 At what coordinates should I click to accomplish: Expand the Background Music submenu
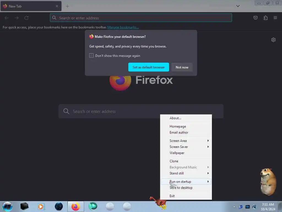186,167
